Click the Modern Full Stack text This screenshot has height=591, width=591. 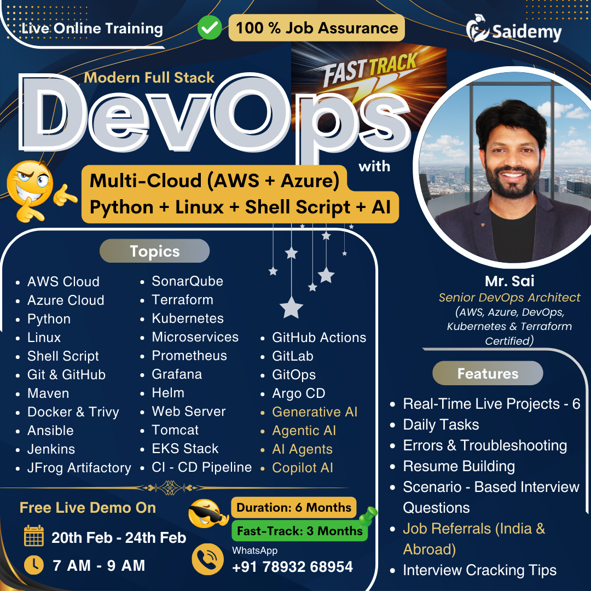coord(149,78)
